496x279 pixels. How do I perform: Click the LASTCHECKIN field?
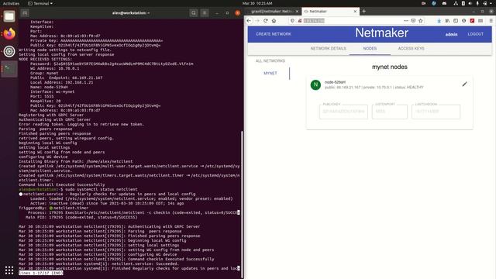coord(436,112)
